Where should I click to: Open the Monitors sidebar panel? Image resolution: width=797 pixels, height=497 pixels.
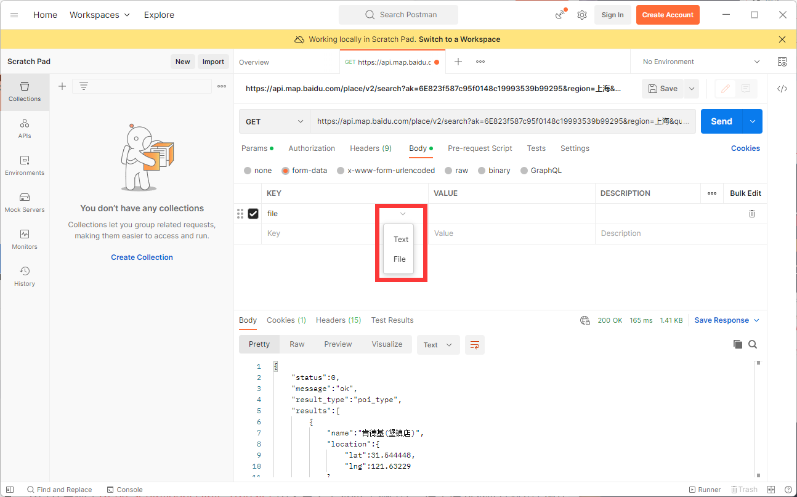pos(25,240)
